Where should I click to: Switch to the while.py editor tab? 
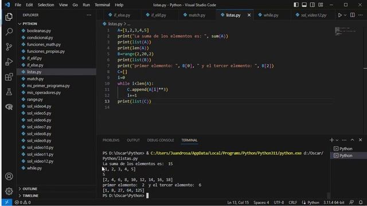271,15
